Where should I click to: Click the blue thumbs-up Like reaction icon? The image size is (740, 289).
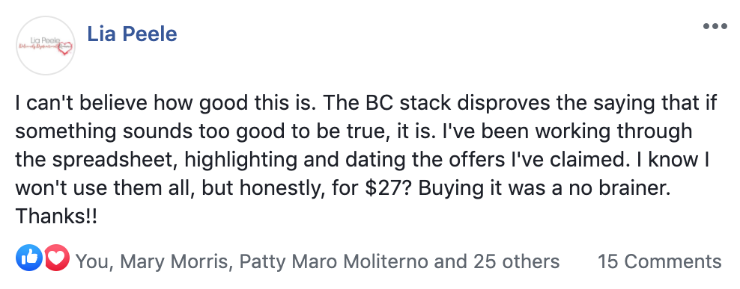pos(28,258)
